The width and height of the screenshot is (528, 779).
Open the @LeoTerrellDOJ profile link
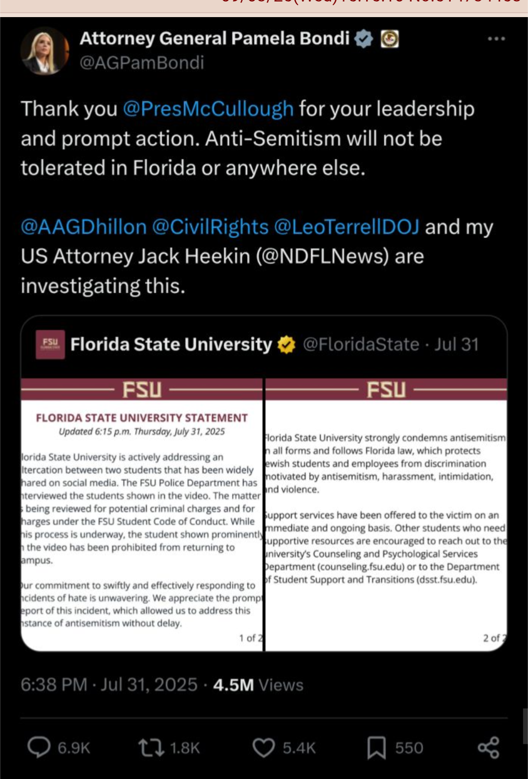pyautogui.click(x=347, y=227)
